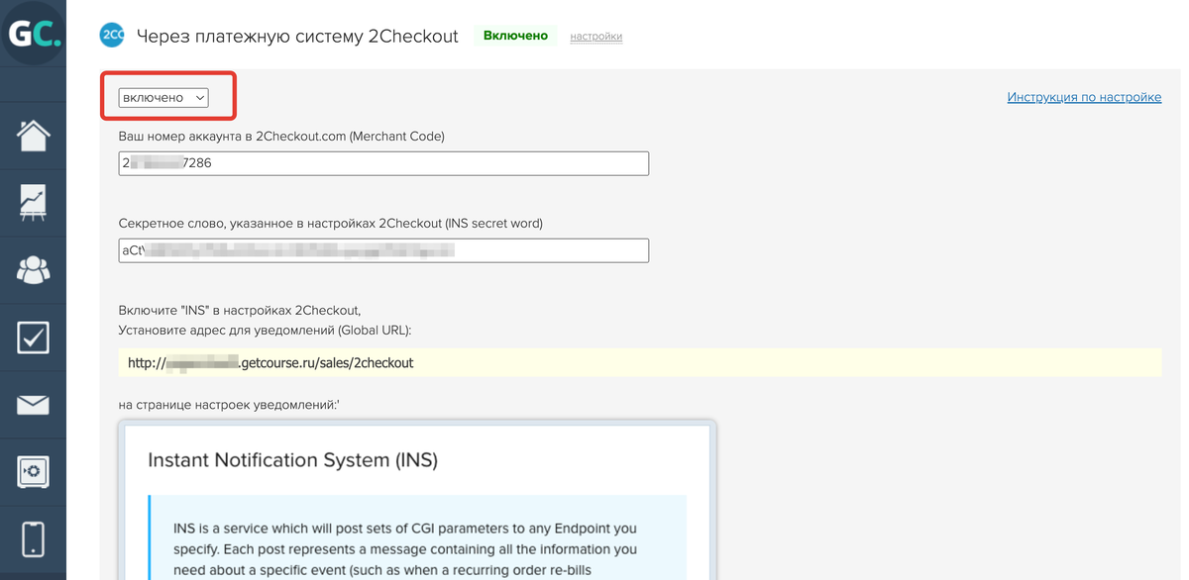The image size is (1189, 580).
Task: Open the analytics chart board icon
Action: point(33,202)
